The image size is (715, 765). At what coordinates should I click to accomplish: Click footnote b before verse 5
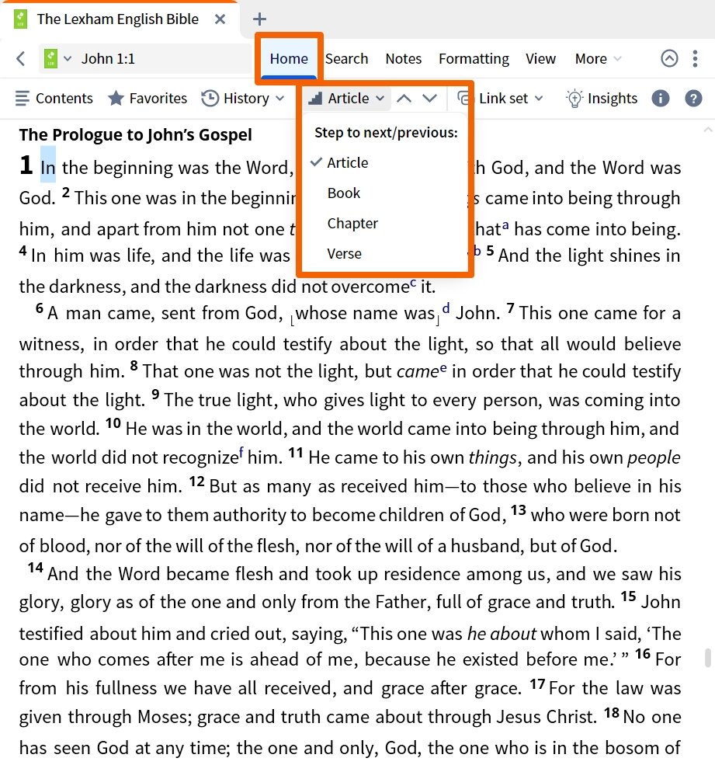coord(477,252)
